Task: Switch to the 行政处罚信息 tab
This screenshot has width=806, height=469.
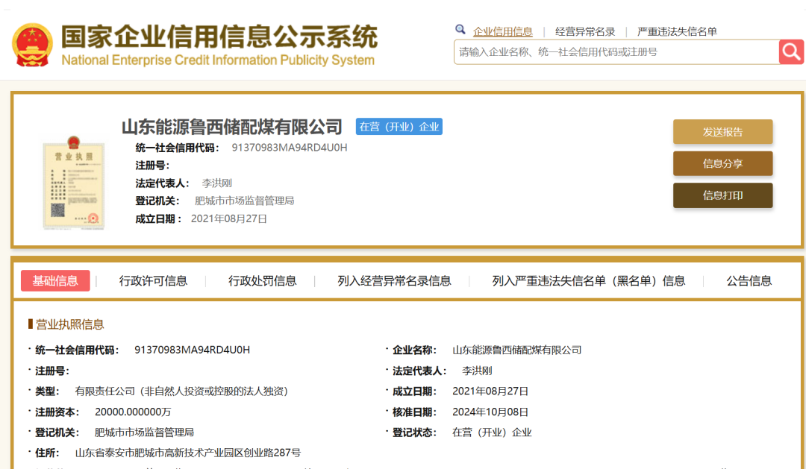Action: (x=262, y=281)
